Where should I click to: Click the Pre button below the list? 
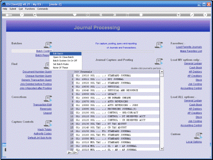75,153
